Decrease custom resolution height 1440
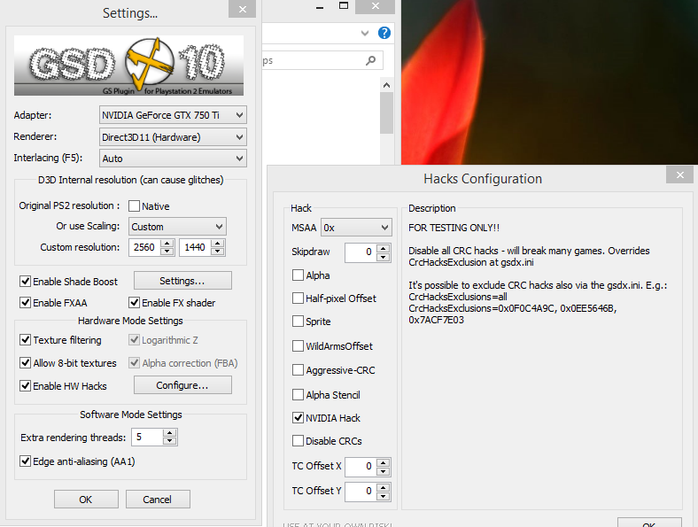This screenshot has width=698, height=527. (218, 252)
